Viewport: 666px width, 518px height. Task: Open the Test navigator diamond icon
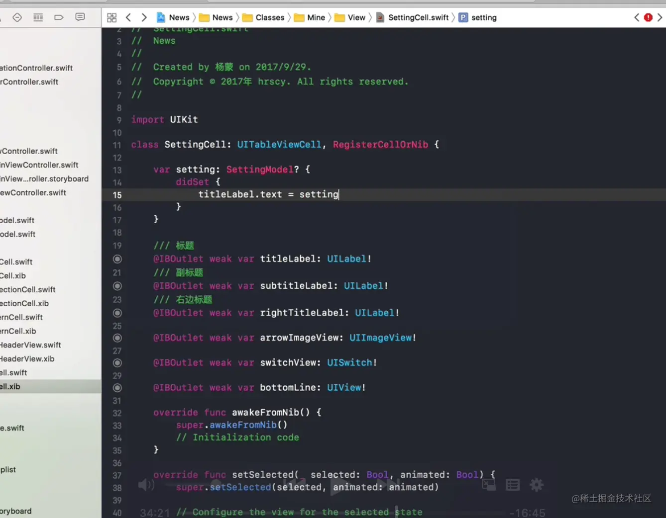tap(17, 17)
